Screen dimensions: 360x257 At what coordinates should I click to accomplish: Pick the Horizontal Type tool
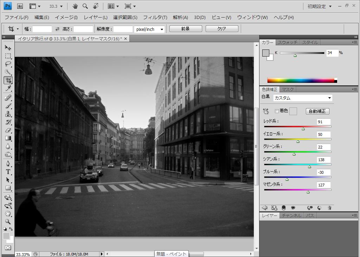tap(8, 172)
